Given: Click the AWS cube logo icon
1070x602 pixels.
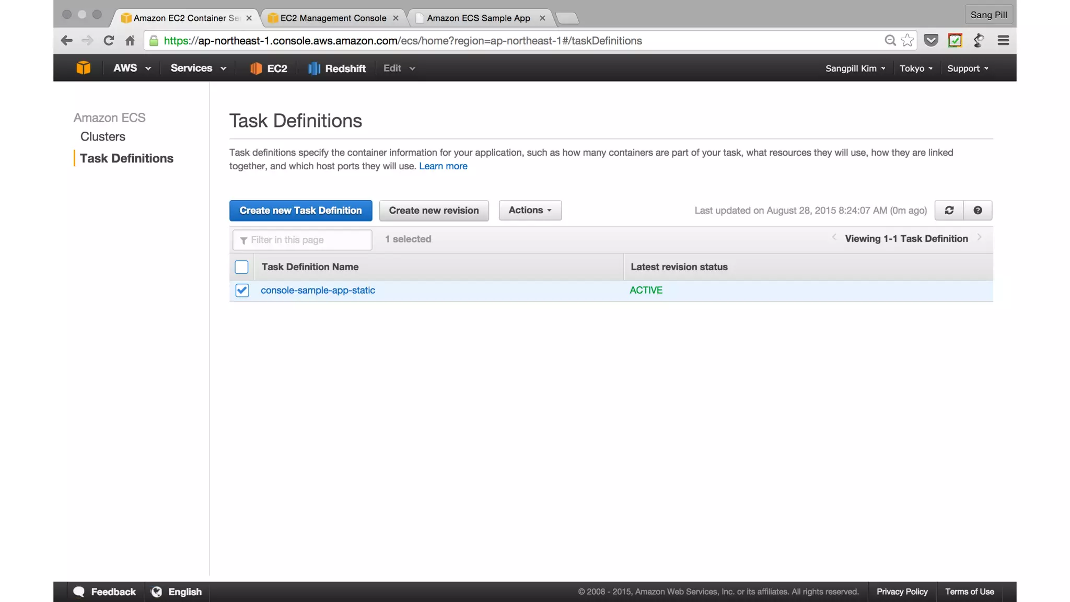Looking at the screenshot, I should pos(83,68).
